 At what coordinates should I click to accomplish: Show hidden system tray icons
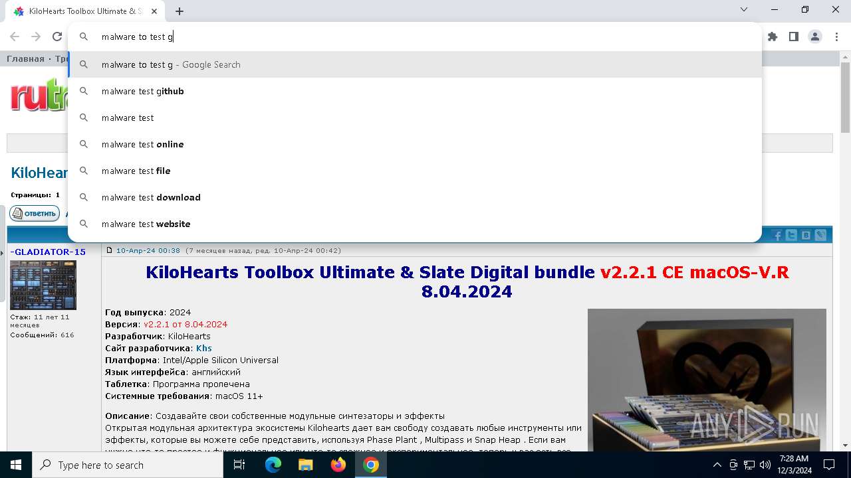pyautogui.click(x=717, y=465)
